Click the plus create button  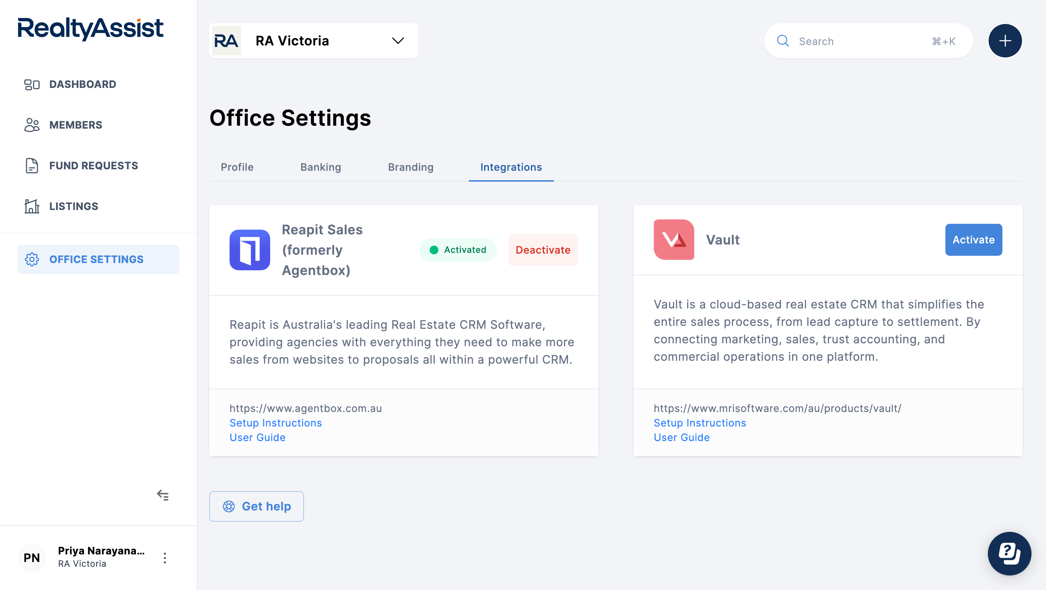pos(1005,41)
